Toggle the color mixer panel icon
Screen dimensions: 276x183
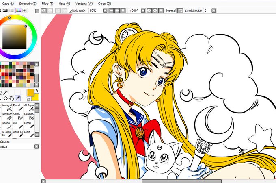click(12, 11)
